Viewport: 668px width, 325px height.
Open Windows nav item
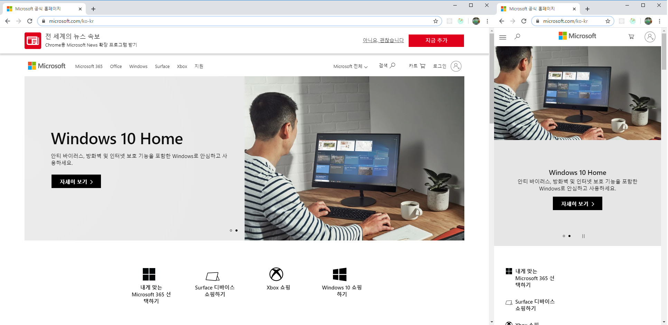coord(138,66)
